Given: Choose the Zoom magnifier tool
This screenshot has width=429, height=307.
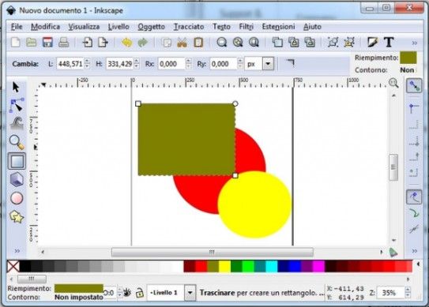Looking at the screenshot, I should pyautogui.click(x=17, y=142).
